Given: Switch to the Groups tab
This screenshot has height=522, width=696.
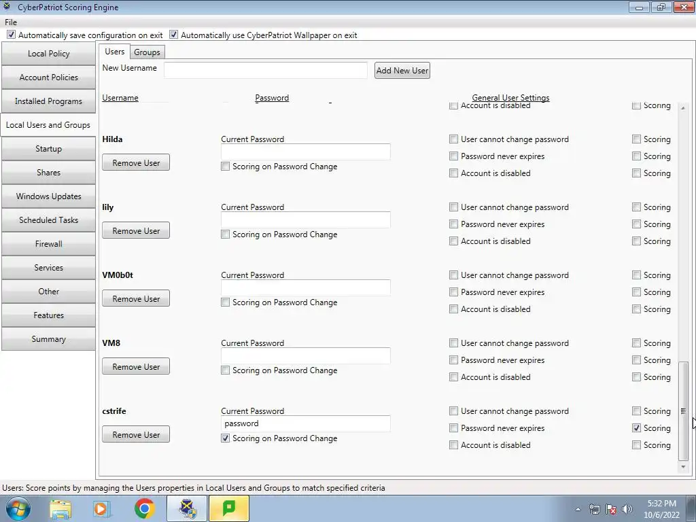Looking at the screenshot, I should (147, 52).
